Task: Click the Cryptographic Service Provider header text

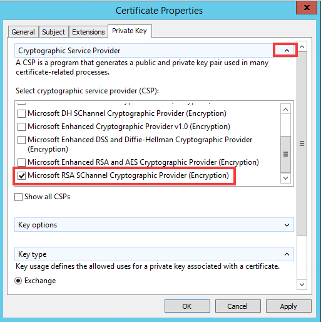Action: pyautogui.click(x=69, y=51)
